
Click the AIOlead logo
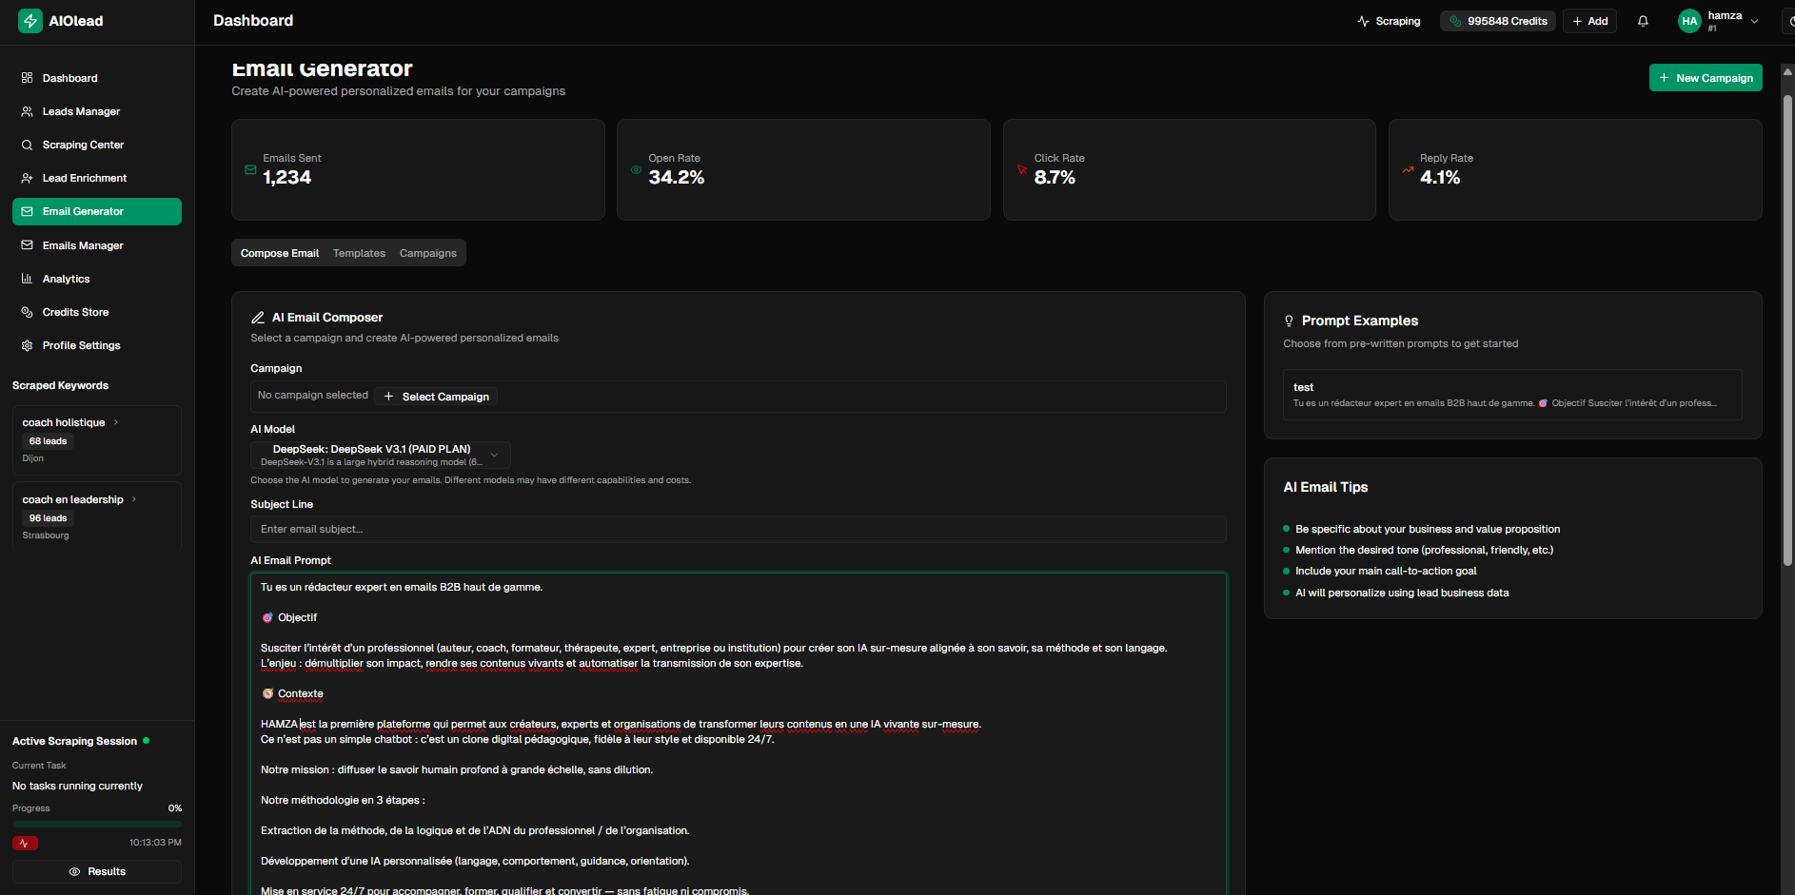pyautogui.click(x=61, y=20)
